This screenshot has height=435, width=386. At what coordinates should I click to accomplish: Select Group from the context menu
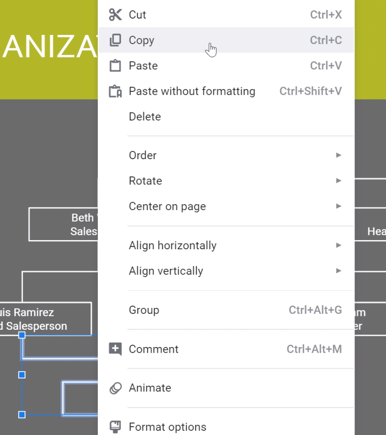coord(144,310)
